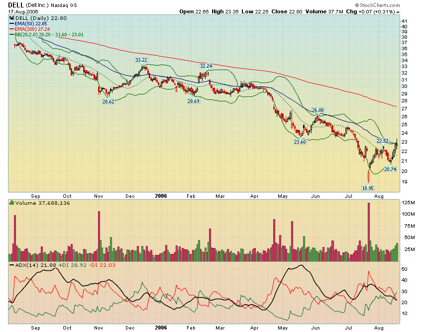Click the 41 label on price axis
The image size is (423, 332).
coord(405,21)
